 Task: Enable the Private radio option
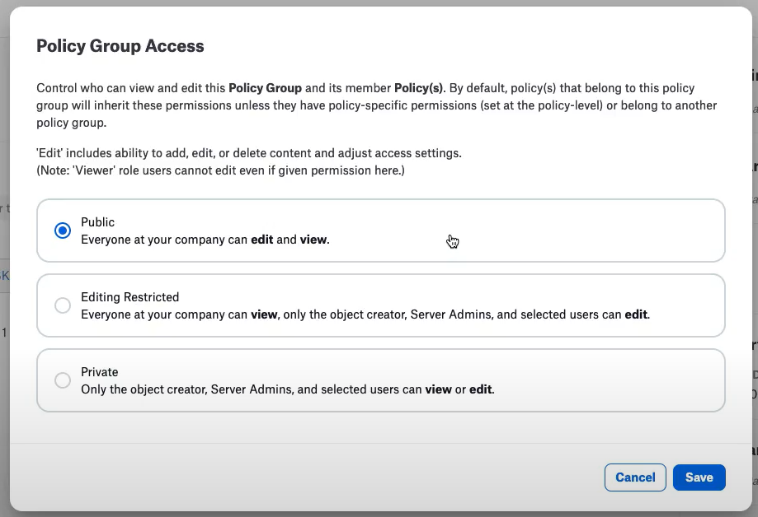(x=63, y=380)
